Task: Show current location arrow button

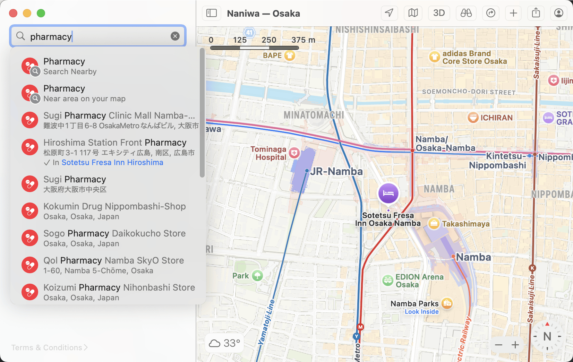Action: [x=389, y=13]
